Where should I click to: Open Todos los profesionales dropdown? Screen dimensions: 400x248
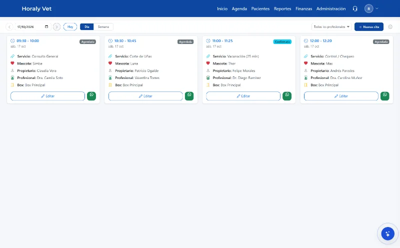(x=331, y=27)
